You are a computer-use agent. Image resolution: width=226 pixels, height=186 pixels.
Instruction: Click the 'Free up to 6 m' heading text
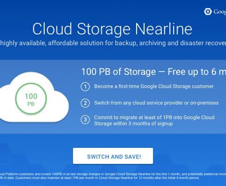point(197,72)
